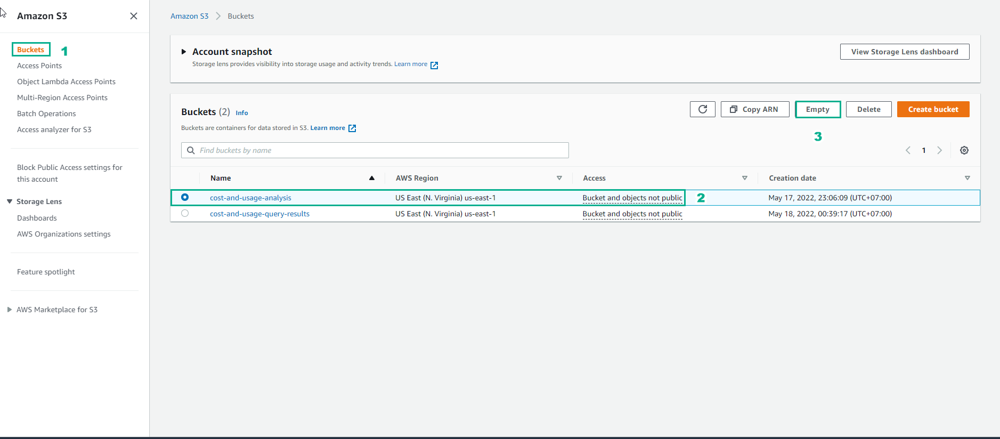Click the Copy ARN button
Image resolution: width=1000 pixels, height=439 pixels.
point(754,109)
